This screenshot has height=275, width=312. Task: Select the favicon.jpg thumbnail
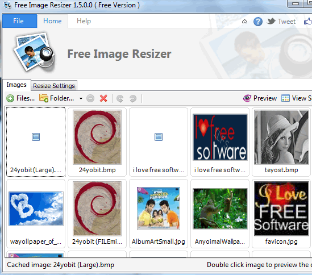click(x=281, y=214)
